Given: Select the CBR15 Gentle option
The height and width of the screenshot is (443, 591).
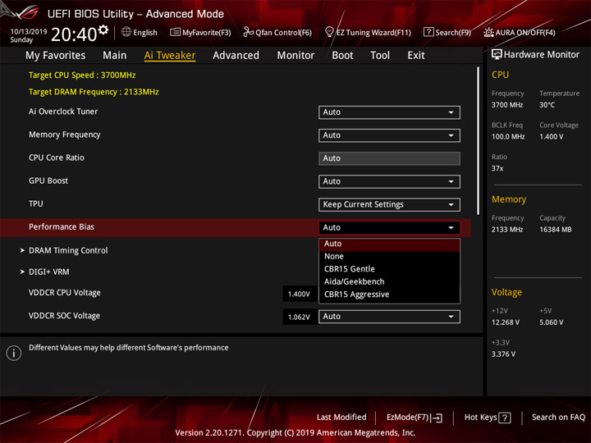Looking at the screenshot, I should click(x=389, y=269).
